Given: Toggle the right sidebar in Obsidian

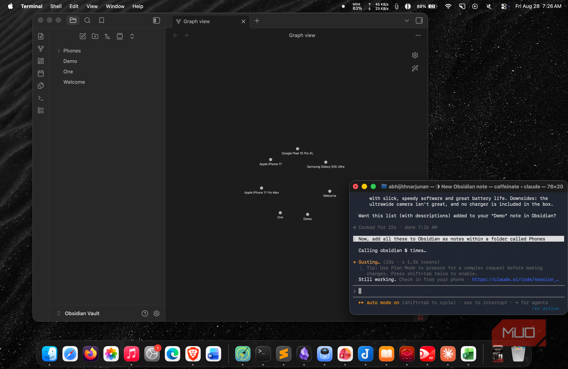Looking at the screenshot, I should tap(419, 21).
